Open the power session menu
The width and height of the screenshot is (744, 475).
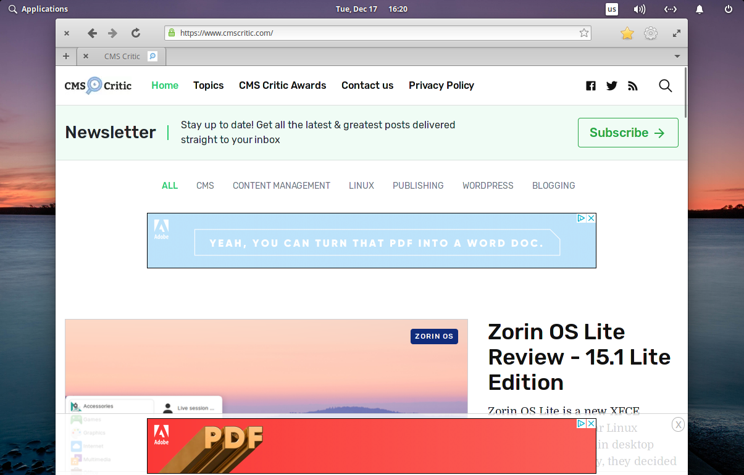tap(729, 9)
